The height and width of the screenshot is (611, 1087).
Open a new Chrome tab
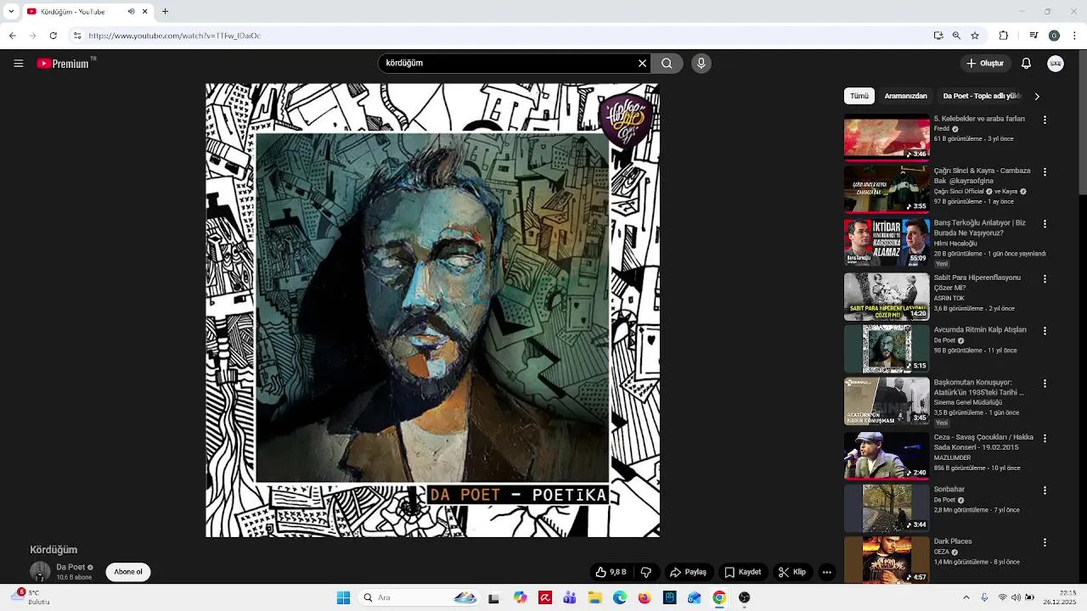point(165,12)
